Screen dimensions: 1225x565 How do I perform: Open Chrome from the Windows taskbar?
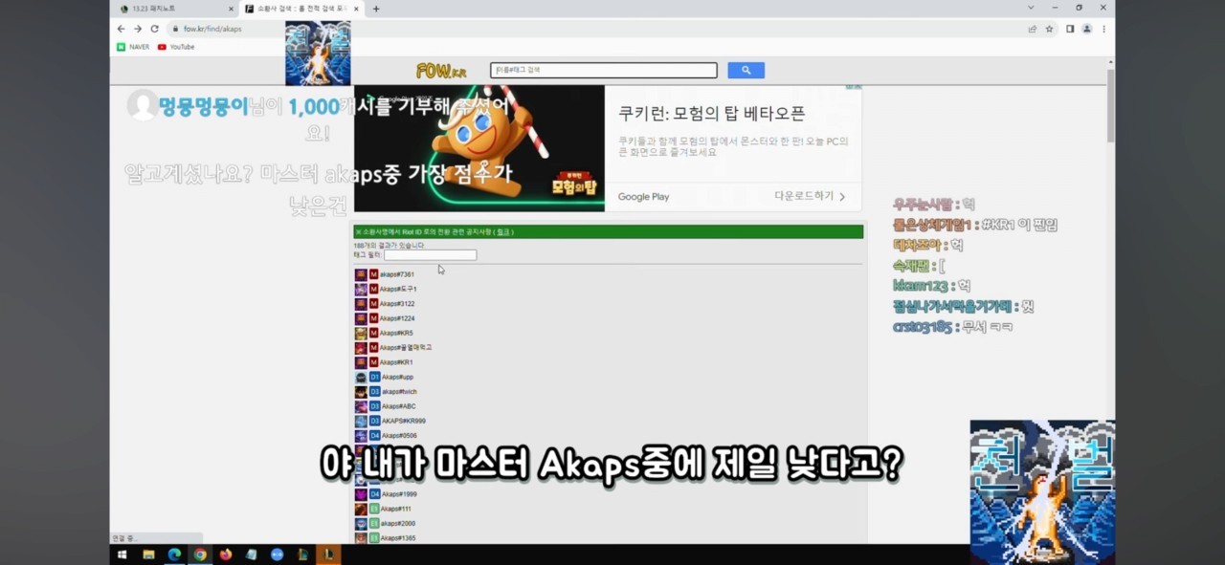tap(200, 554)
